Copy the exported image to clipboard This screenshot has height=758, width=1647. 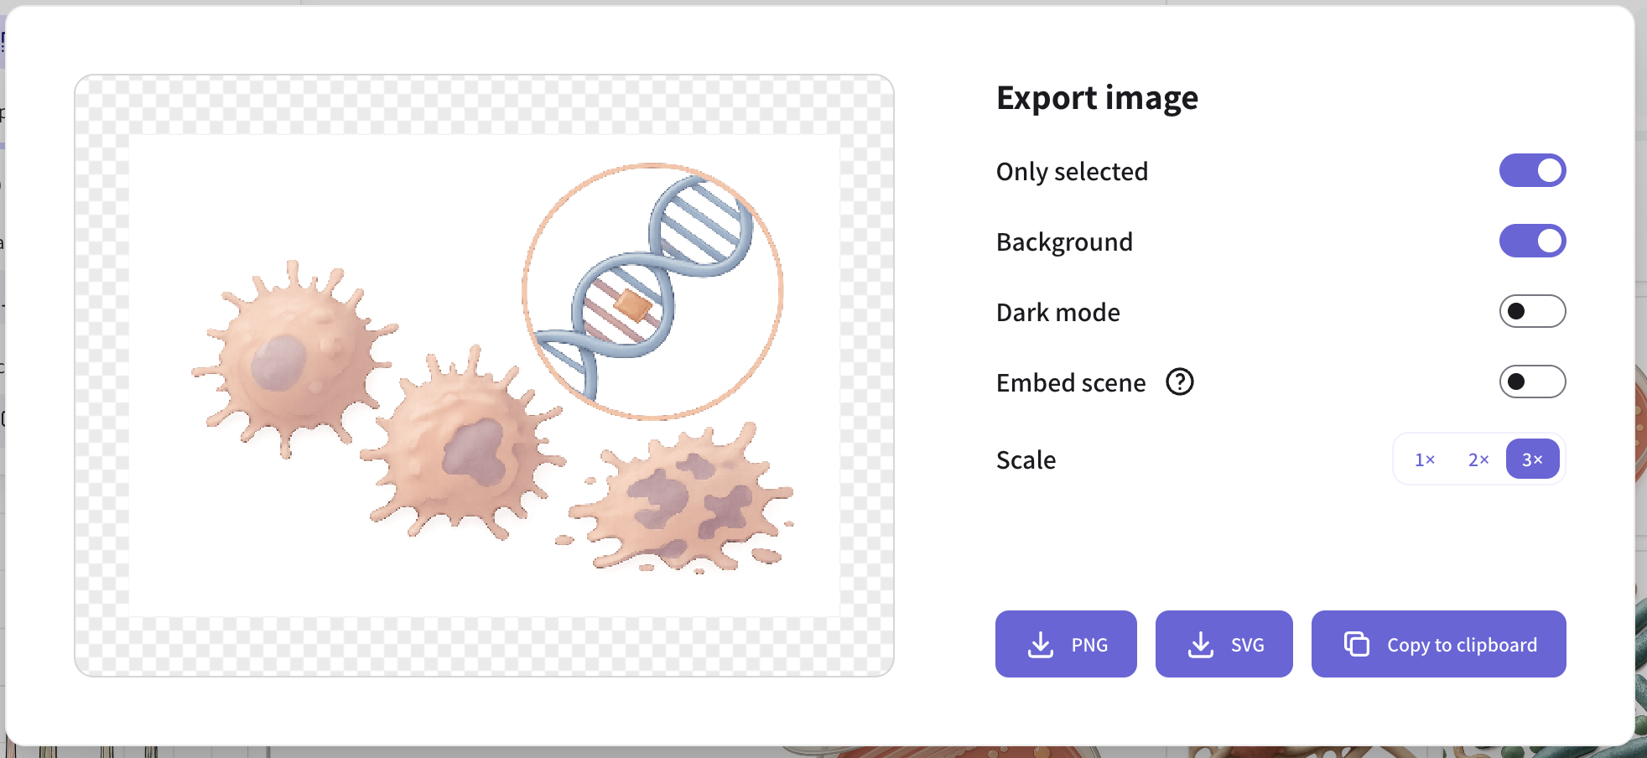click(x=1437, y=644)
